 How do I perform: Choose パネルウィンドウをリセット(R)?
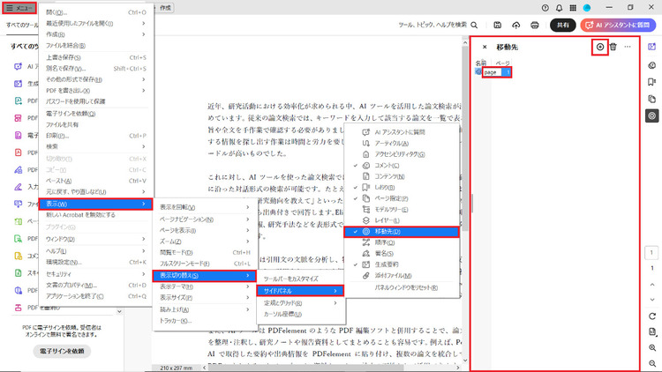[x=402, y=287]
